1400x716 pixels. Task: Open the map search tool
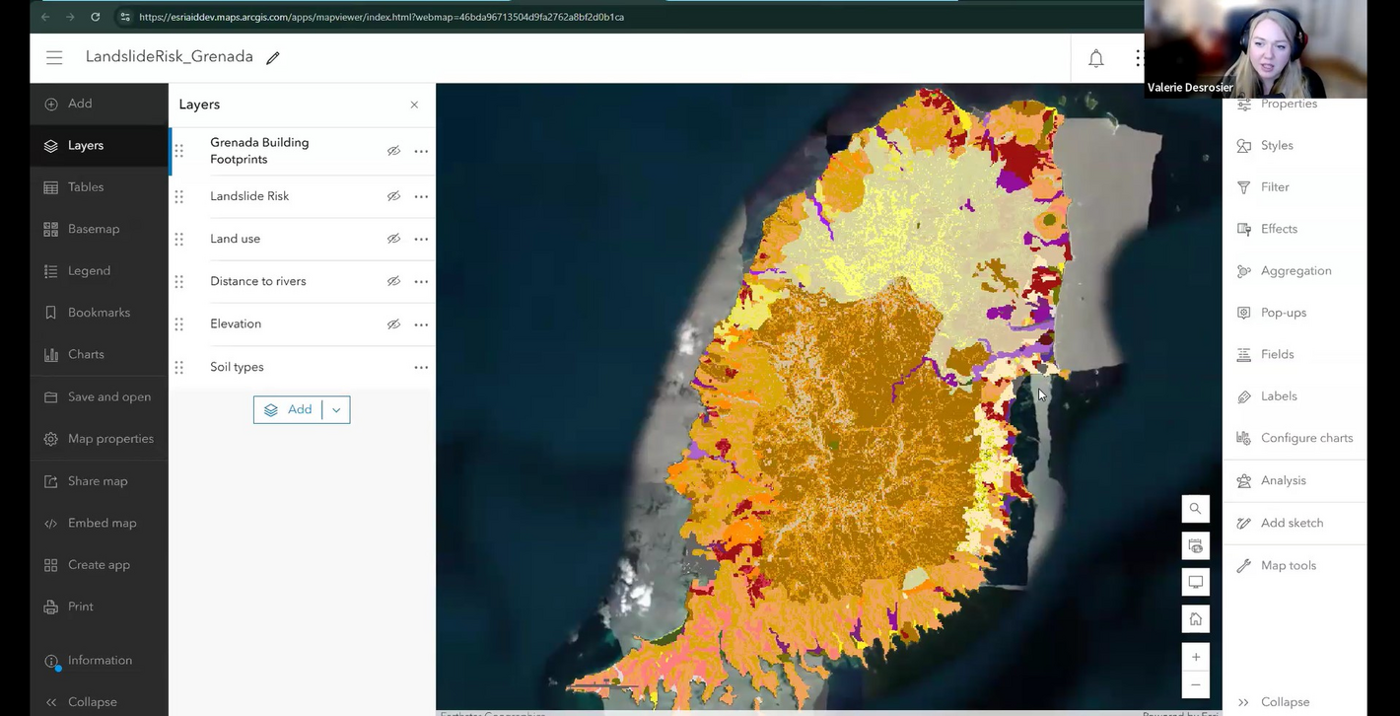click(x=1195, y=508)
